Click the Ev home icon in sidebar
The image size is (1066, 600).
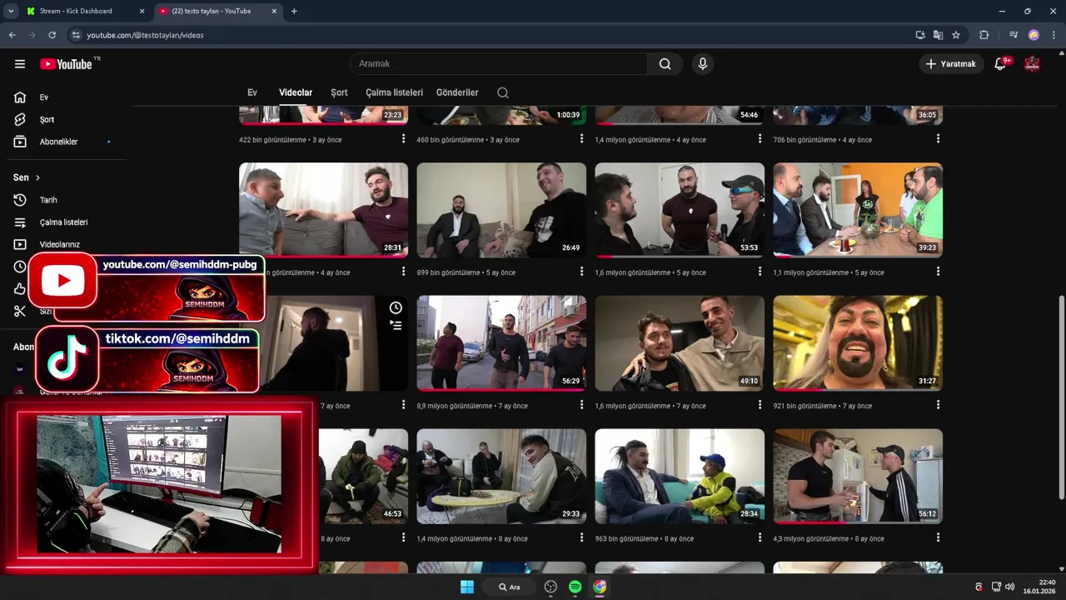20,97
